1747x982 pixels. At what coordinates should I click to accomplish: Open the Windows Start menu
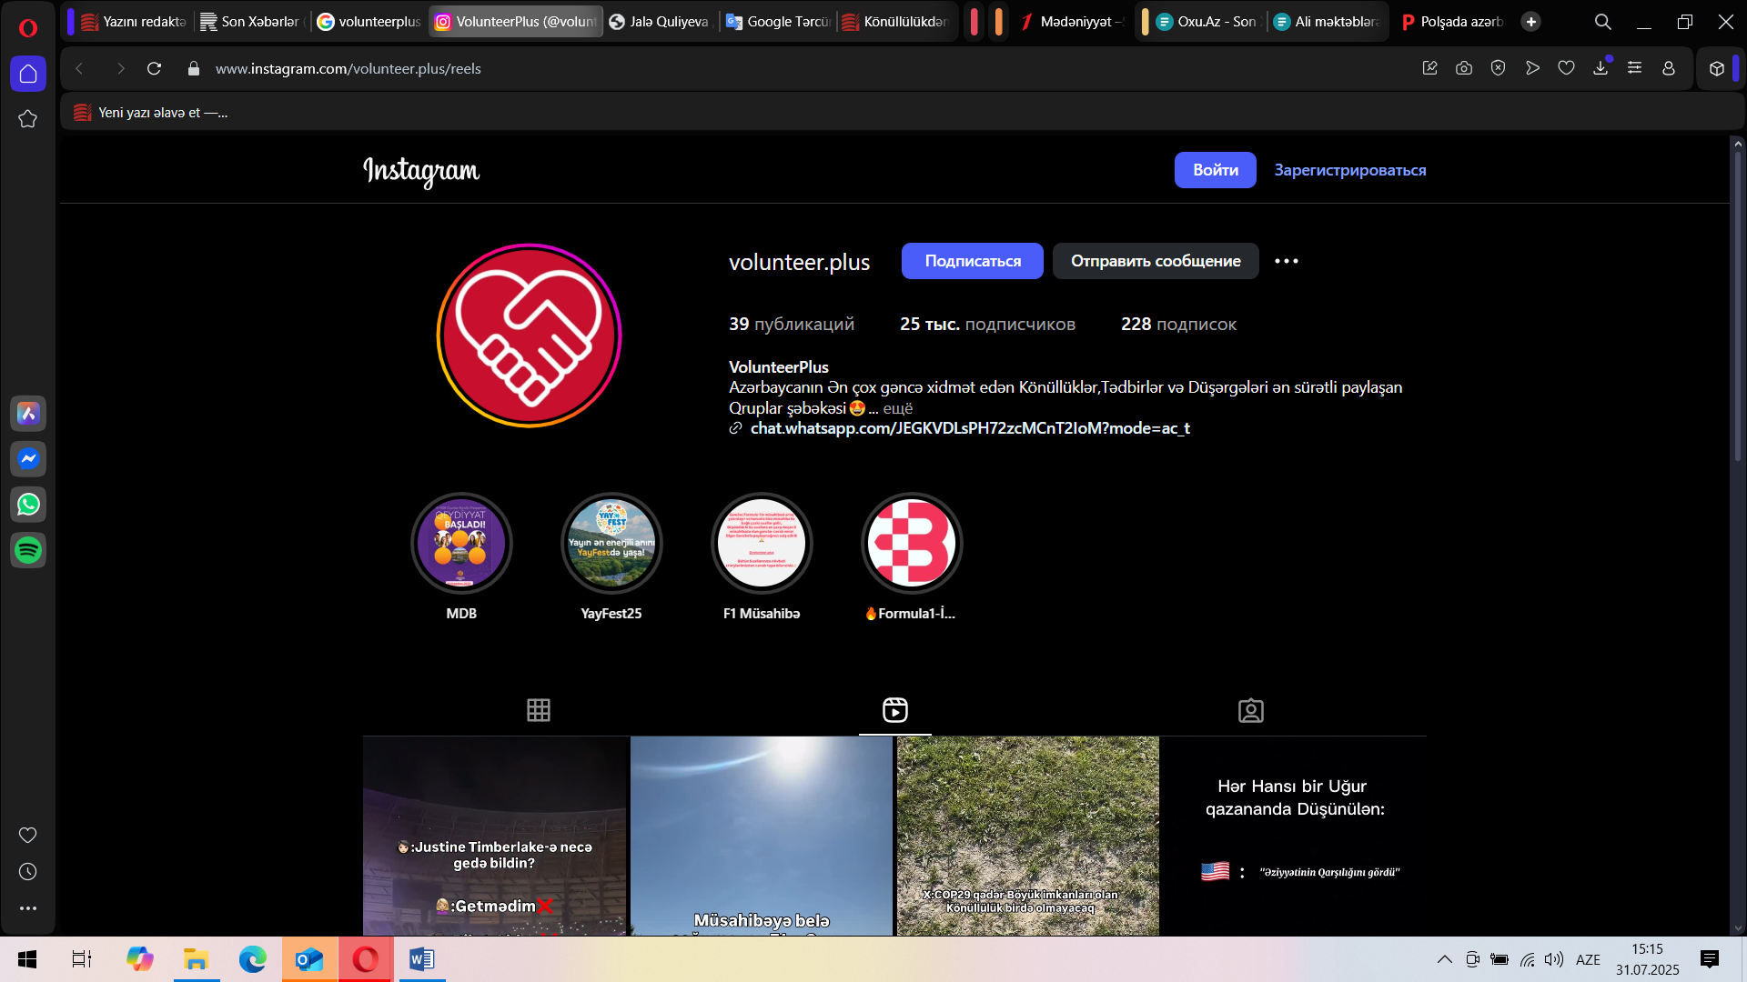point(27,959)
